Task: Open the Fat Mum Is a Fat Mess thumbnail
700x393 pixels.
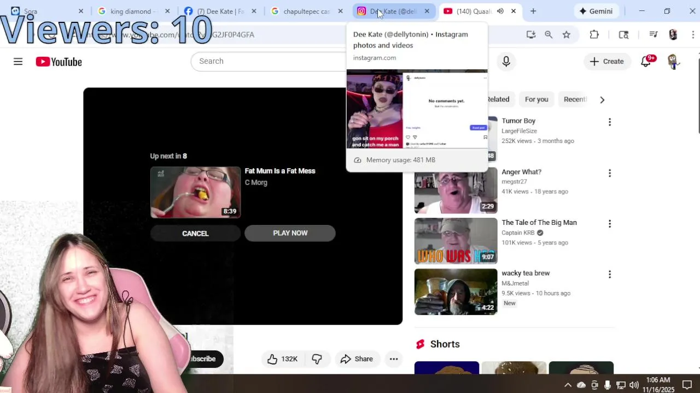Action: point(195,192)
